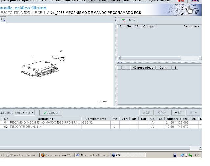210x166 pixels.
Task: Expand diagram pane with splitter right arrow
Action: (x=116, y=20)
